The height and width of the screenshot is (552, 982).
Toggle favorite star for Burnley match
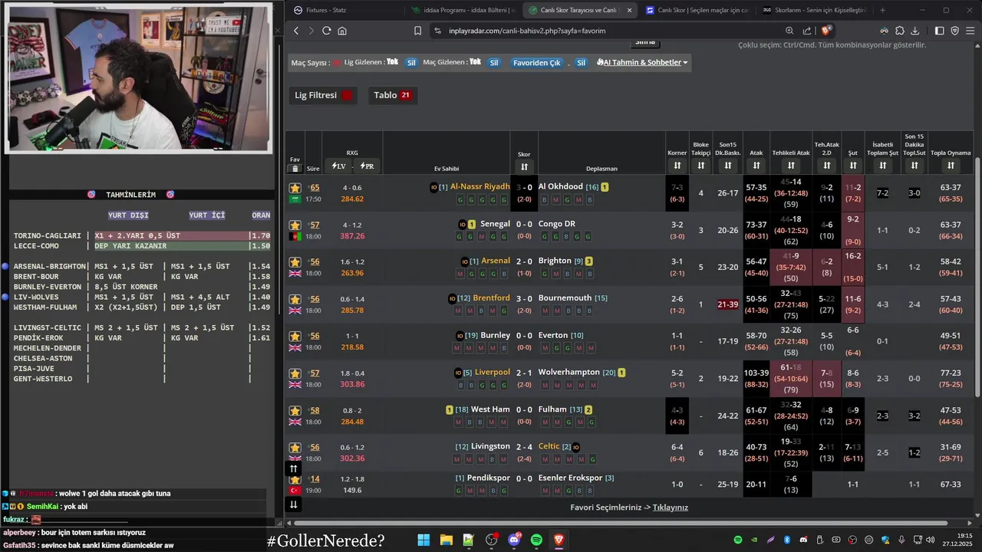click(295, 337)
